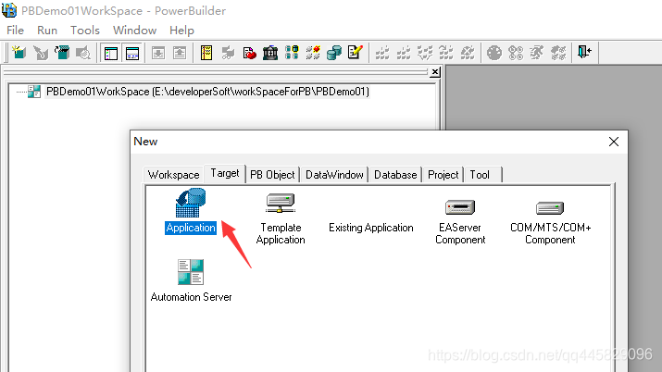
Task: Open the To-Do List yellow notebook icon
Action: [206, 53]
